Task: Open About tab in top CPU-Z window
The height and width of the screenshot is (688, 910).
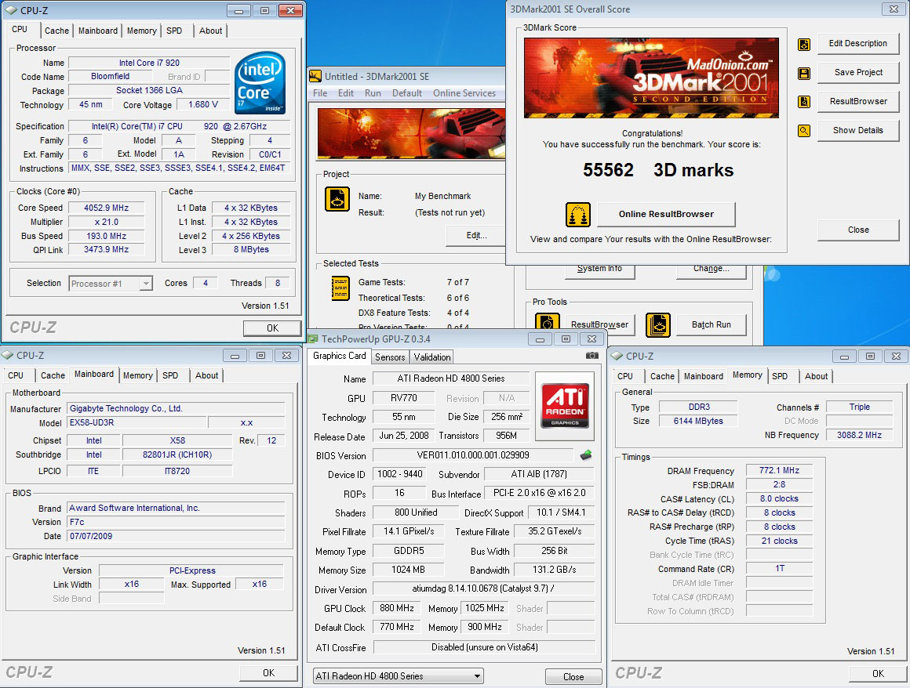Action: [x=211, y=31]
